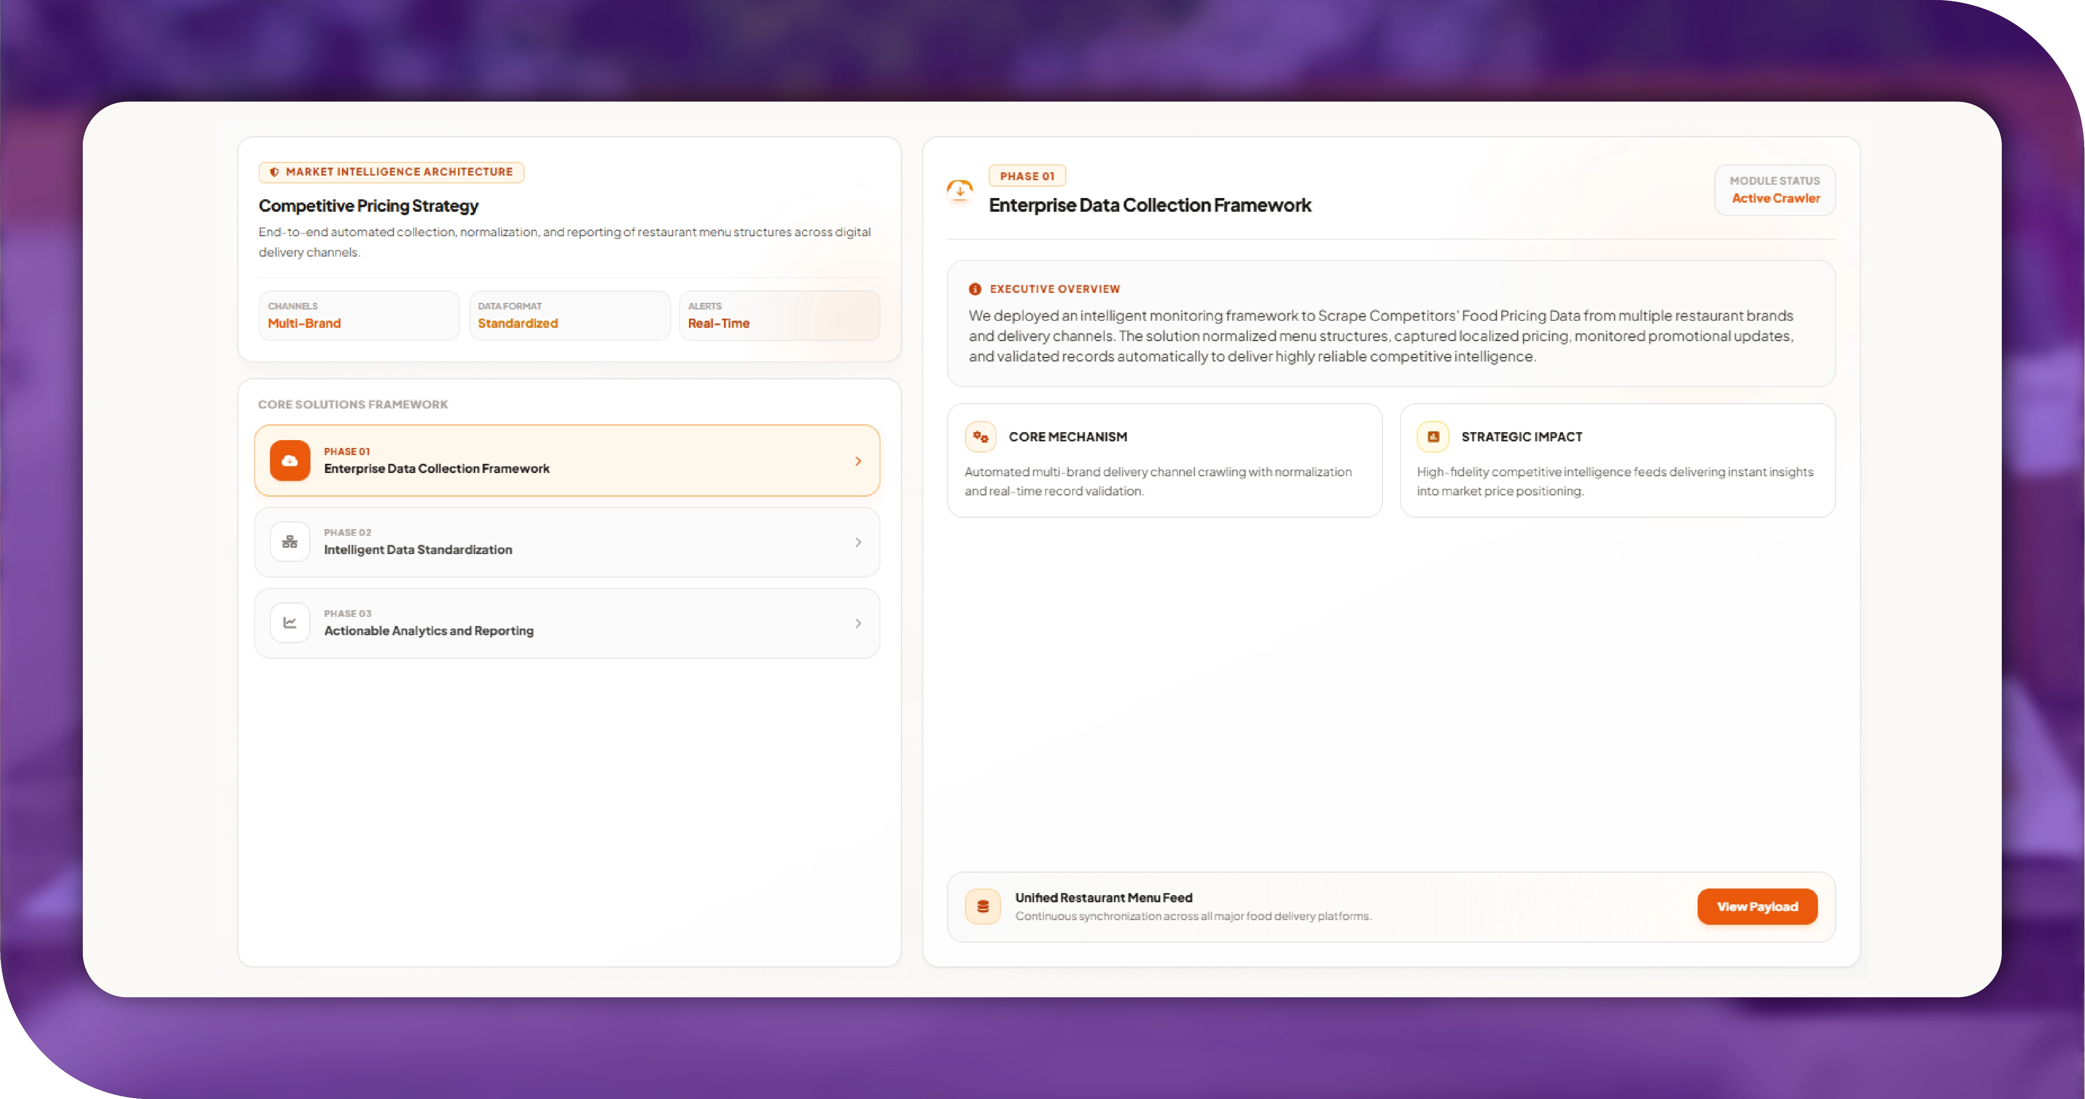Click the orange cloud icon for Phase 01
2085x1099 pixels.
[x=290, y=460]
